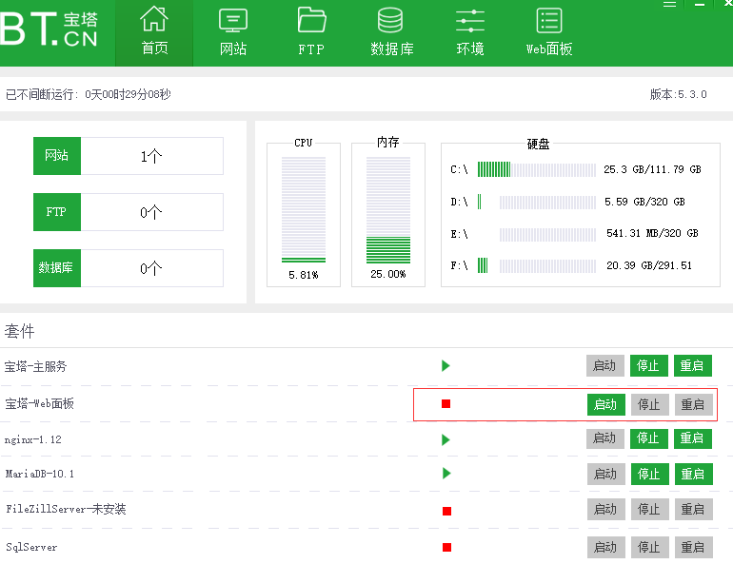Click the running status icon for 宝塔-主服务
733x564 pixels.
[x=446, y=366]
